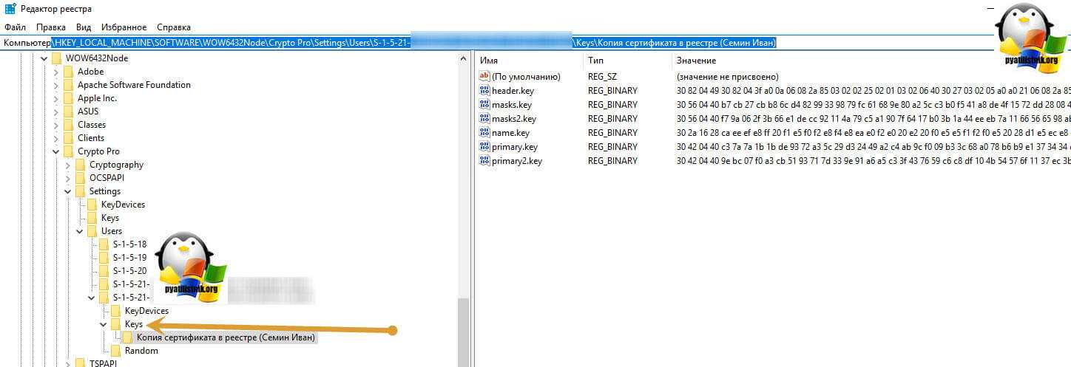The image size is (1071, 367).
Task: Expand the Apple Inc. tree node
Action: [x=55, y=98]
